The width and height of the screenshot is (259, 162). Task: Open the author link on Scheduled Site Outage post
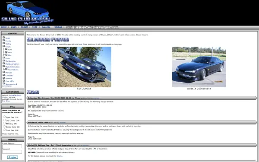96,98
